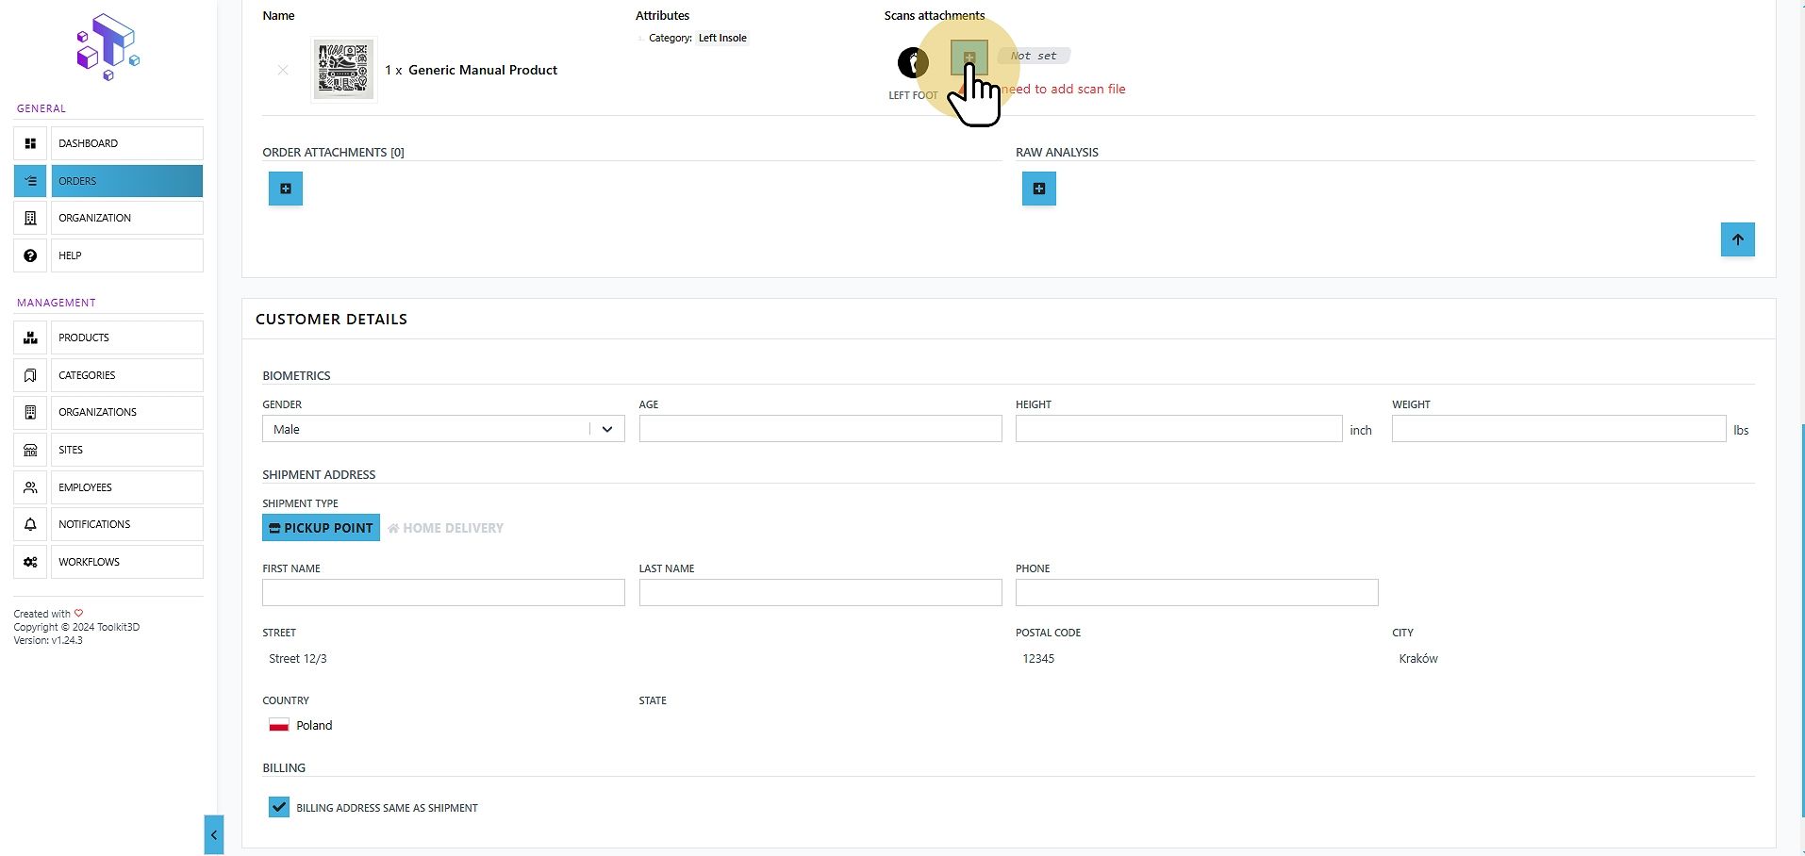Click the Products boxes icon
Image resolution: width=1805 pixels, height=856 pixels.
[30, 337]
